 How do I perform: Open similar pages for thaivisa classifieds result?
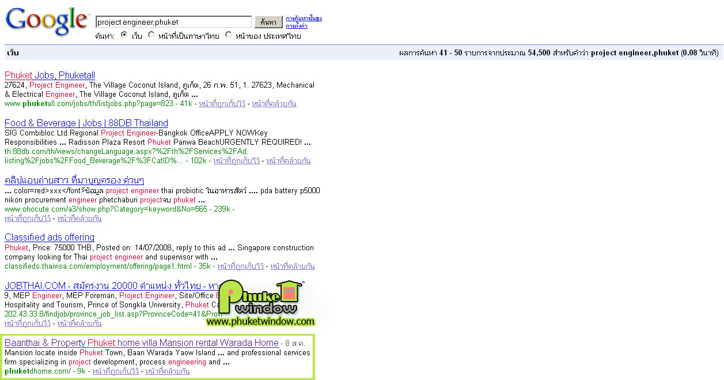[293, 266]
